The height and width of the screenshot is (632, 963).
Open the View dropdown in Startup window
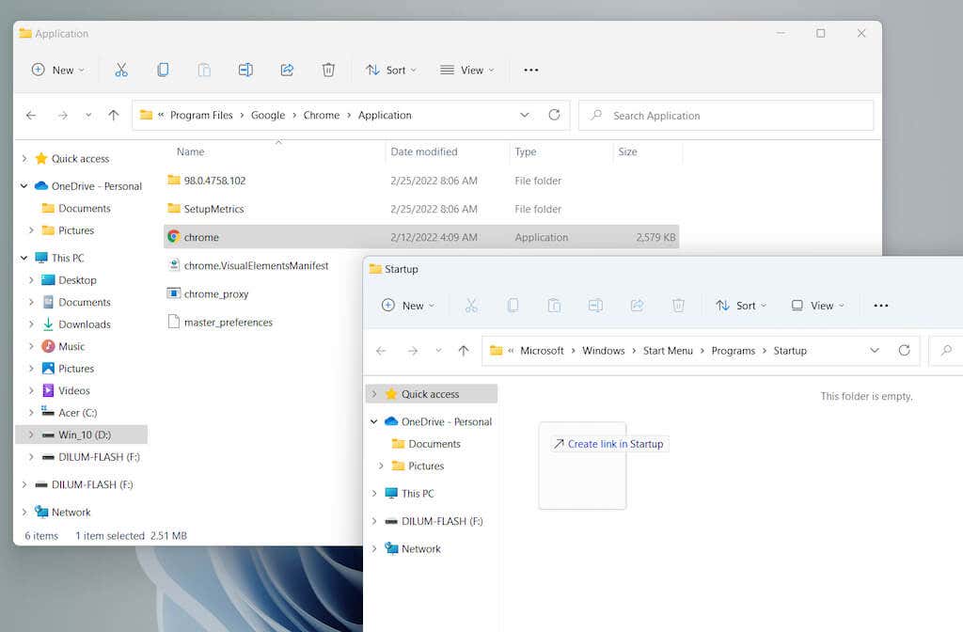tap(817, 306)
